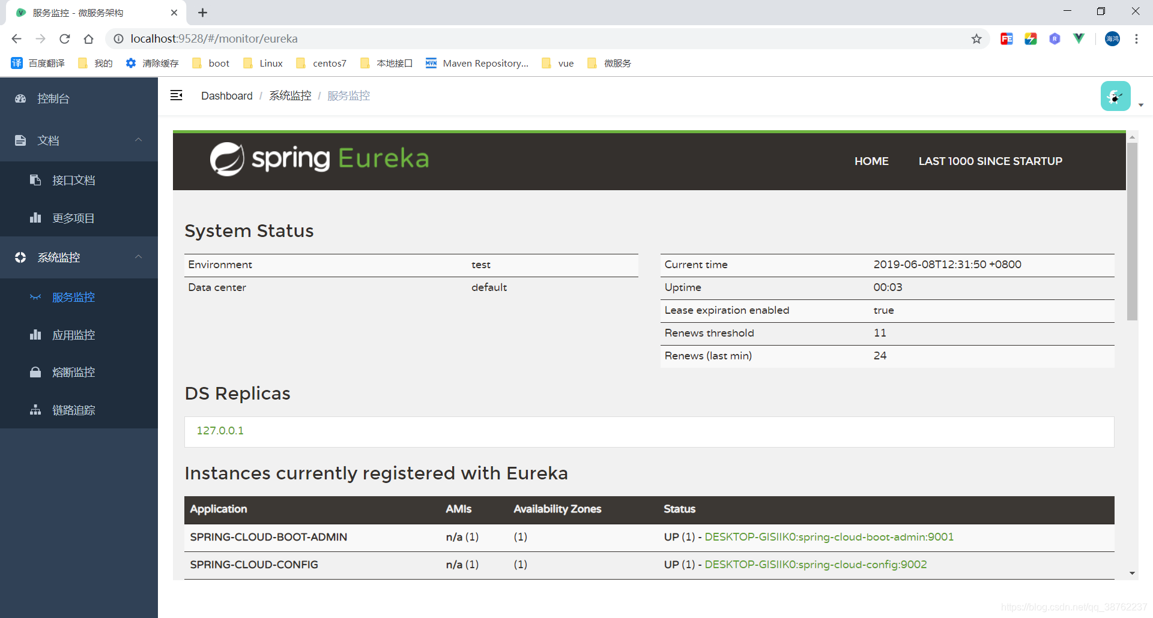Close the 服务监控 browser tab
Screen dimensions: 1153x618
coord(174,13)
